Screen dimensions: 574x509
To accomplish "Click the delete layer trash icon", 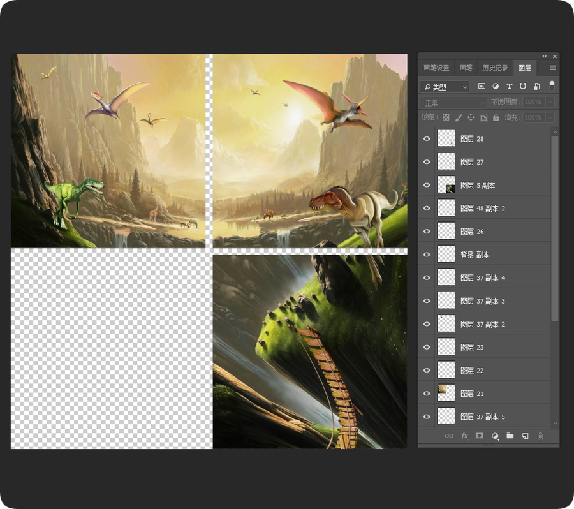I will pyautogui.click(x=540, y=436).
